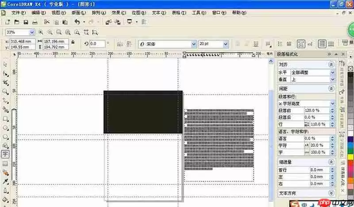The height and width of the screenshot is (207, 354).
Task: Click the Print icon
Action: coord(35,22)
